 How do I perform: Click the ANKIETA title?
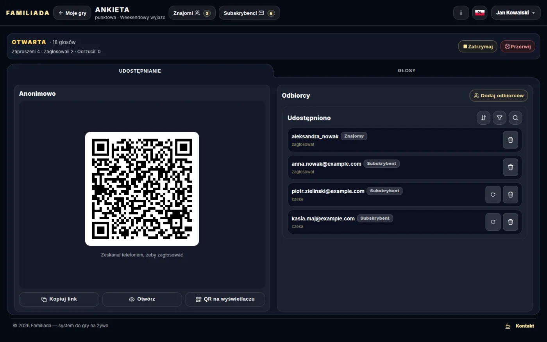pos(112,10)
